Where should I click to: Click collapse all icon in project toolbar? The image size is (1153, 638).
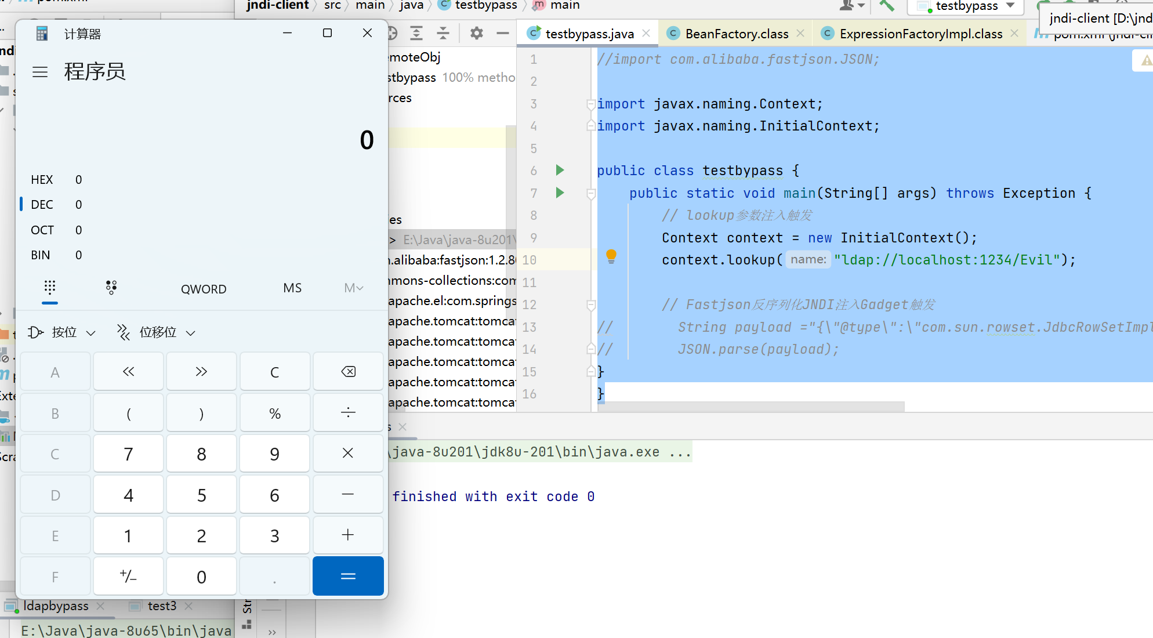(x=443, y=33)
